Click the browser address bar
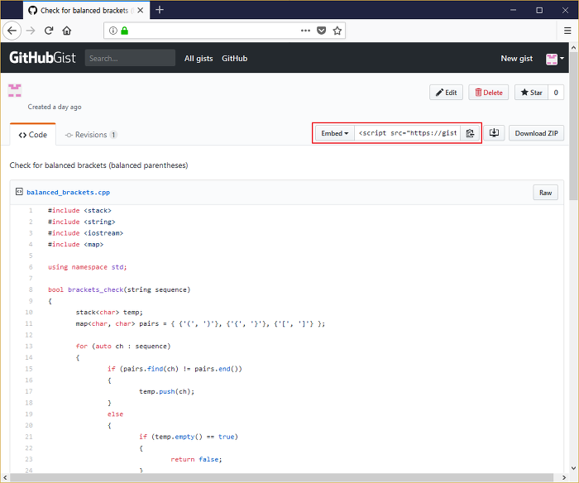 [224, 31]
